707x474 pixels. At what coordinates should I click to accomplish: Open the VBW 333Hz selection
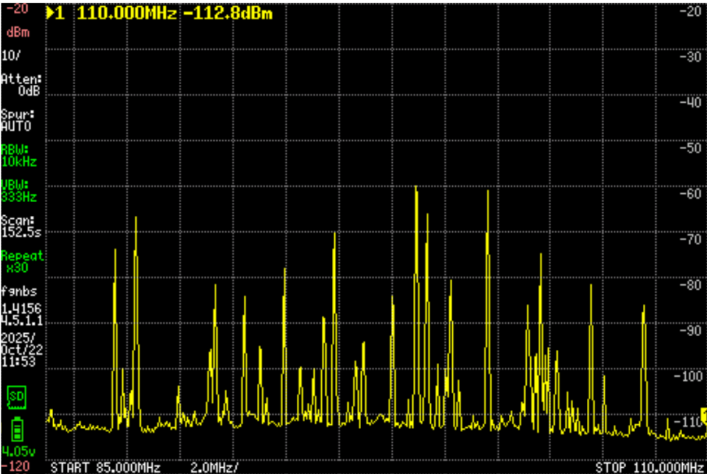[x=19, y=191]
